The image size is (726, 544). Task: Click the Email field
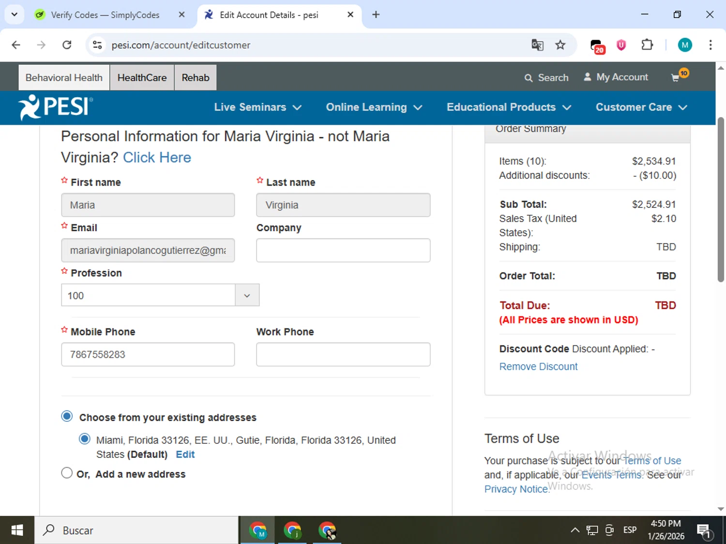pos(148,250)
